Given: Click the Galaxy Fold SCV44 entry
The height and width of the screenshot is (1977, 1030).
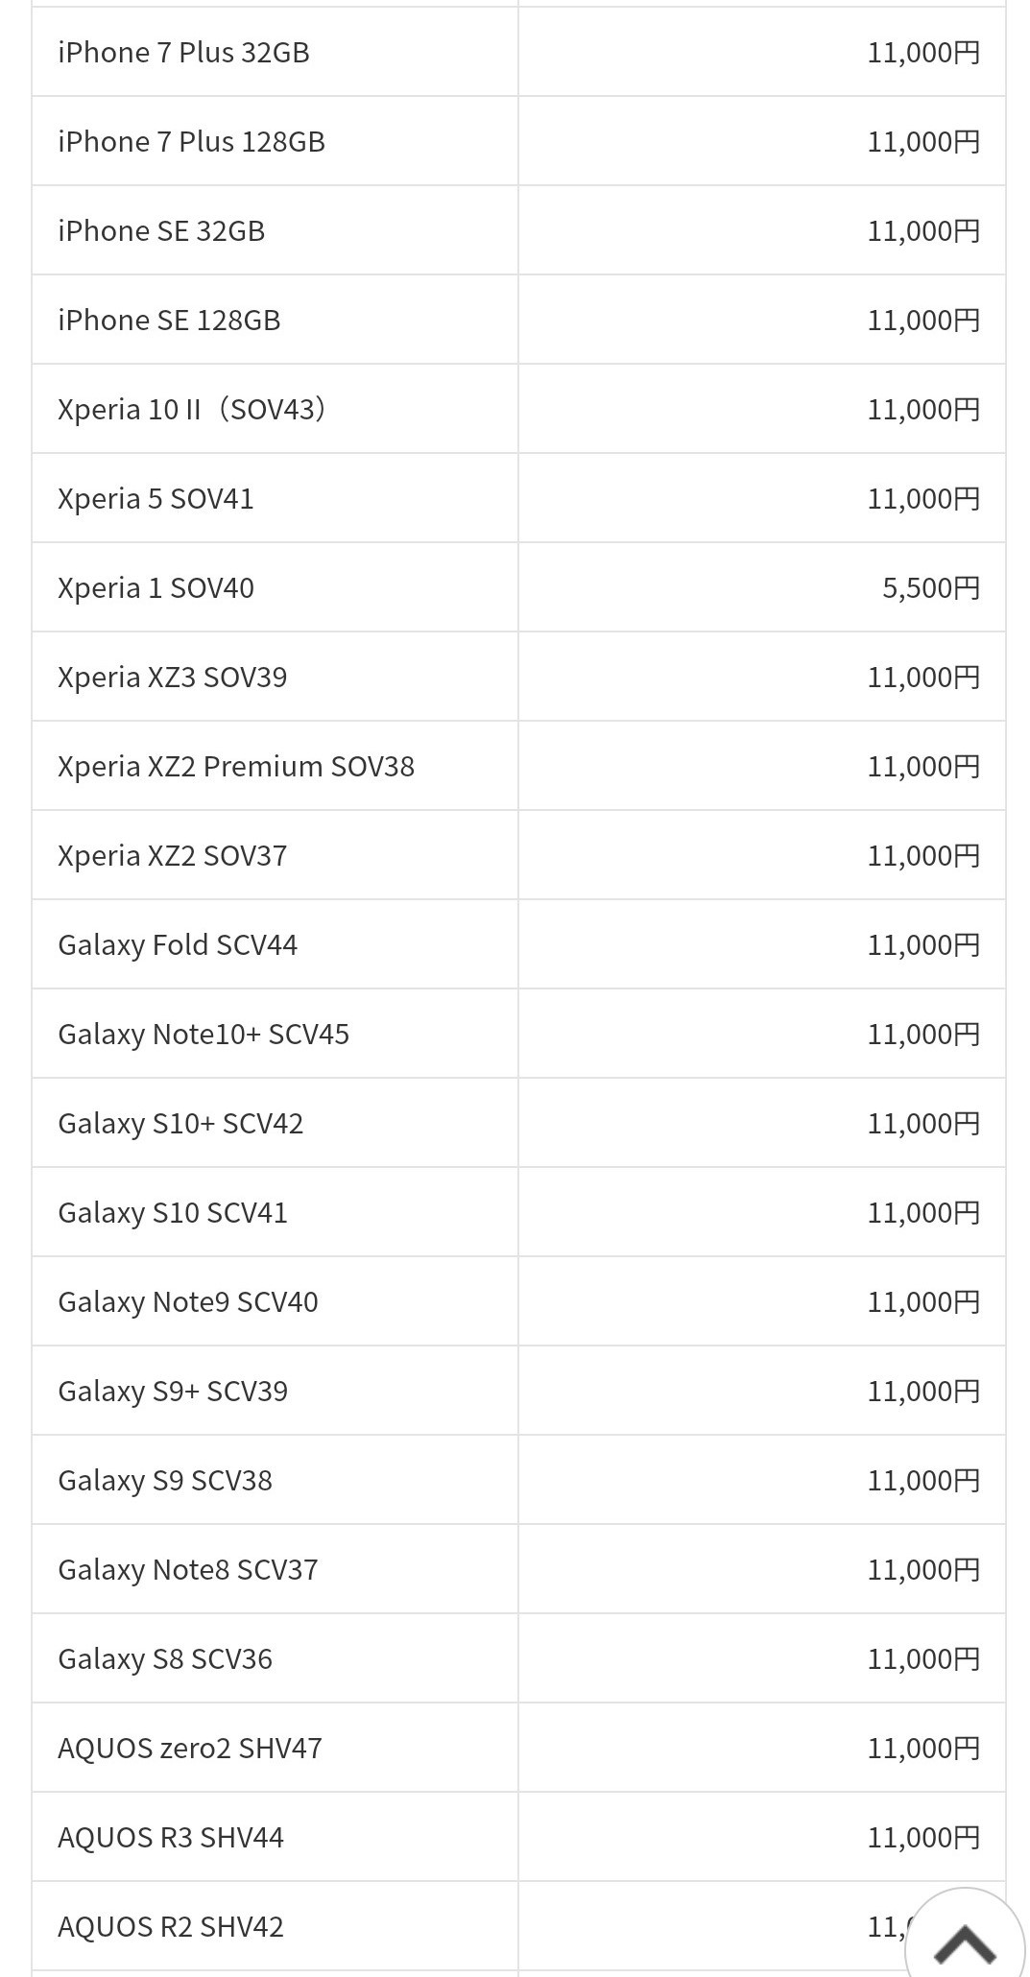Looking at the screenshot, I should pyautogui.click(x=178, y=945).
